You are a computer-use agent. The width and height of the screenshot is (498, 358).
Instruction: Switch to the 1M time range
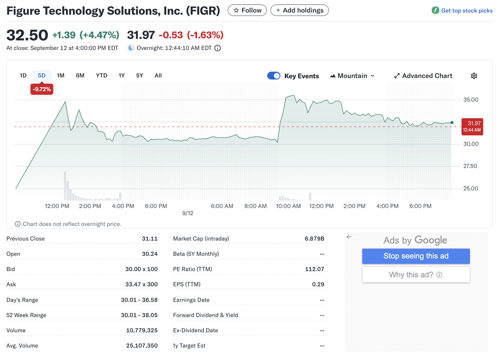60,75
